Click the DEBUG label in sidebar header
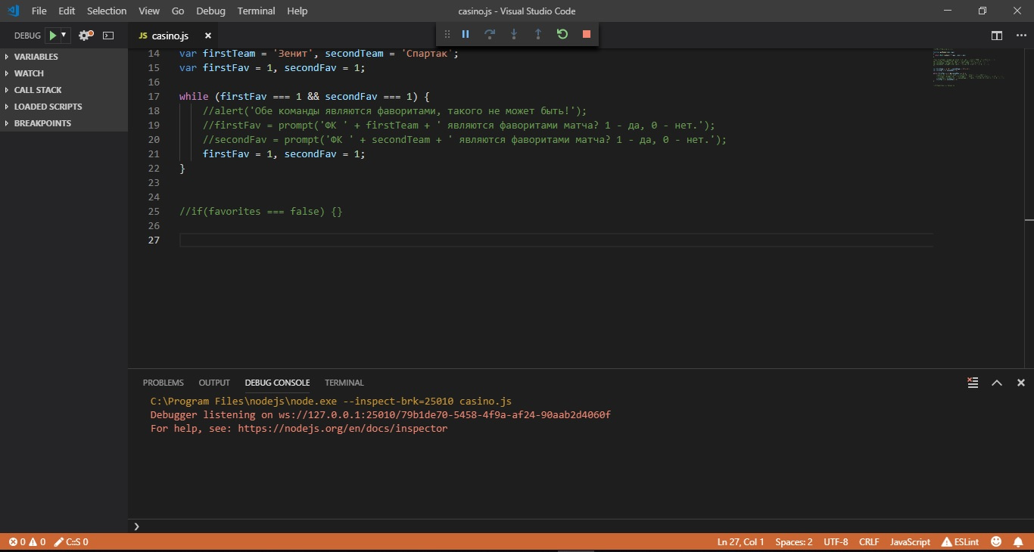 27,36
